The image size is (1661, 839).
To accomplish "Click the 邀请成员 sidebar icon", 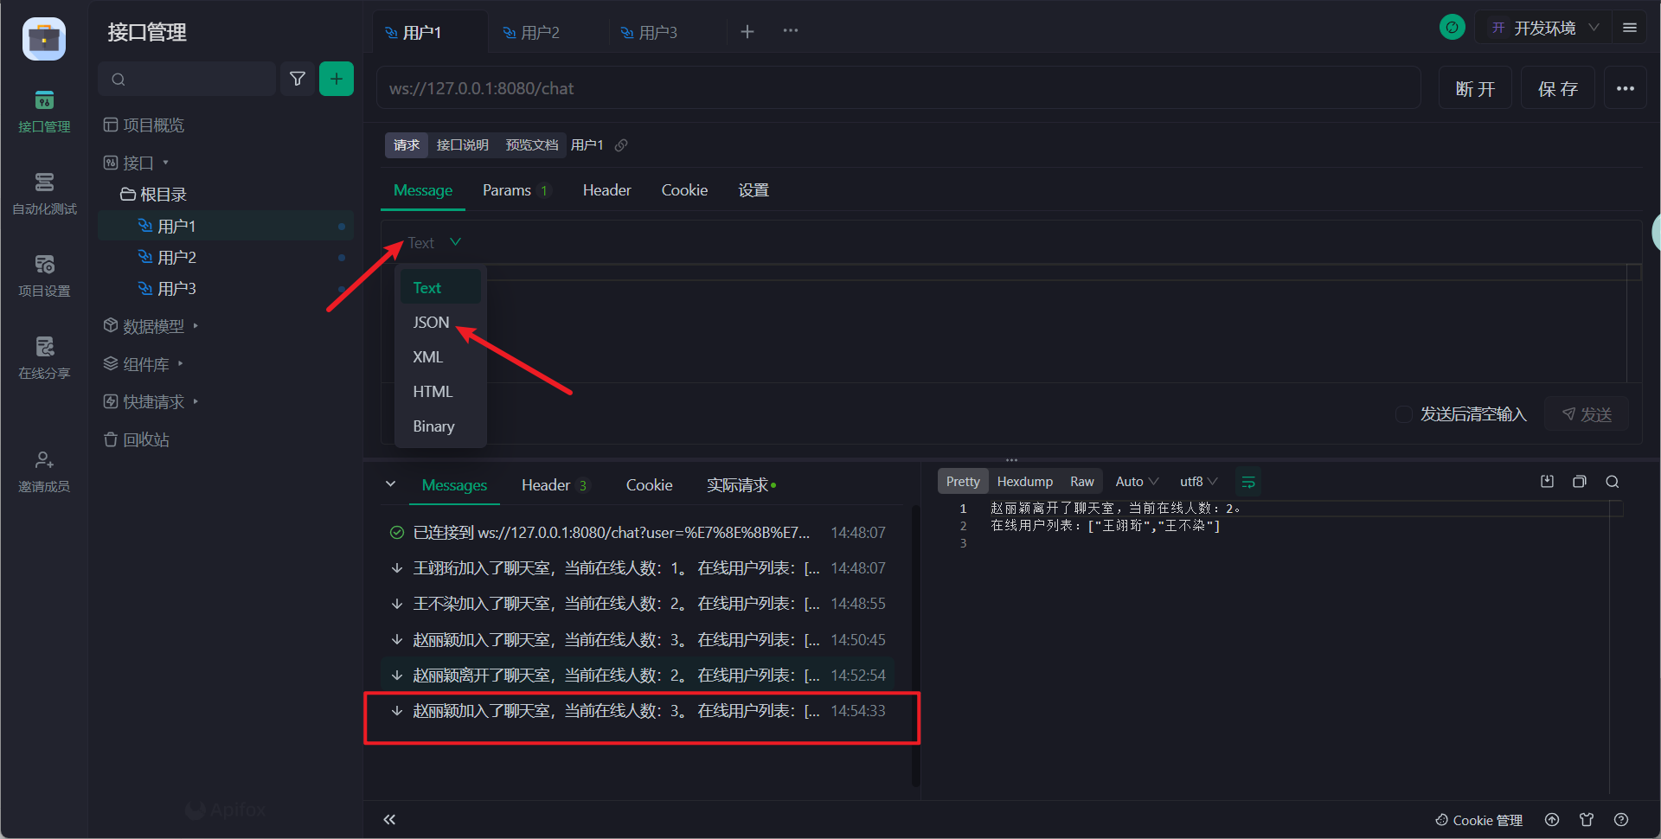I will coord(43,470).
